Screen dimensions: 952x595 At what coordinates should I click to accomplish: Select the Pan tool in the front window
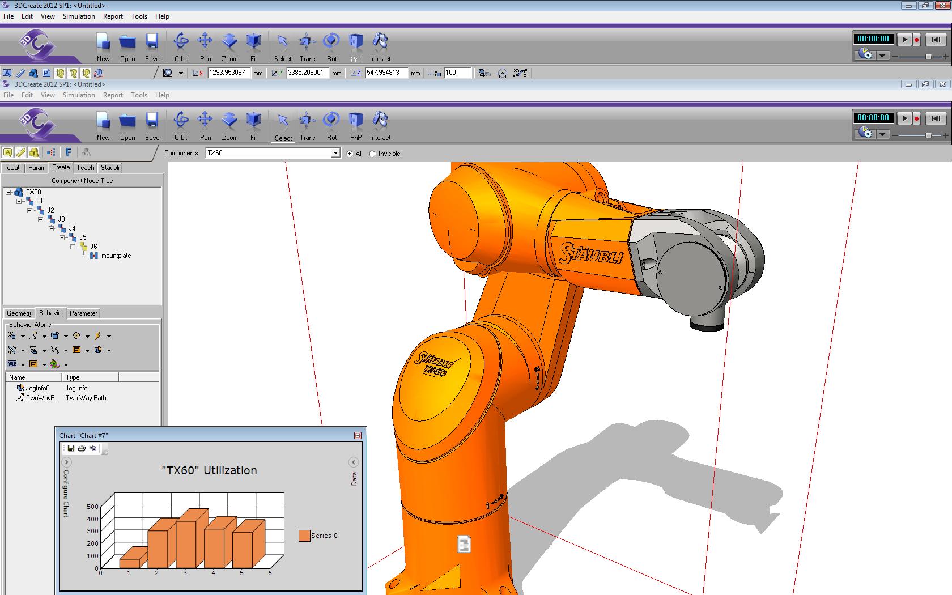205,126
